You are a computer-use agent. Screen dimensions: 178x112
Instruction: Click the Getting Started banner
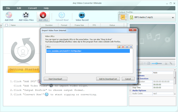tap(24, 69)
